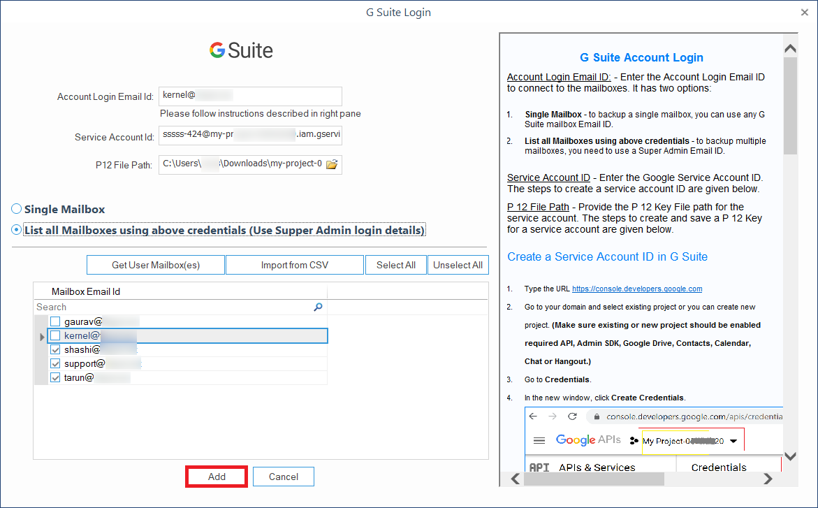Click the tarun@ mailbox row text
The height and width of the screenshot is (508, 818).
coord(79,377)
